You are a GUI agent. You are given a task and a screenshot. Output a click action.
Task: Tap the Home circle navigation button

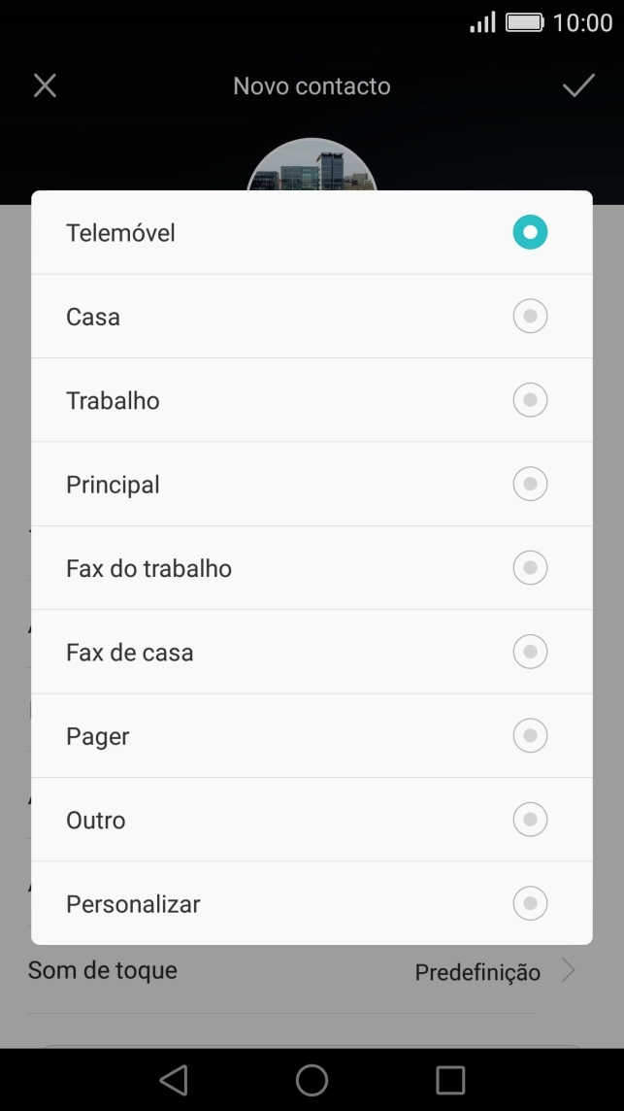tap(312, 1078)
